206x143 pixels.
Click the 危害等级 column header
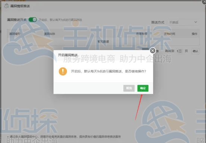coord(142,34)
